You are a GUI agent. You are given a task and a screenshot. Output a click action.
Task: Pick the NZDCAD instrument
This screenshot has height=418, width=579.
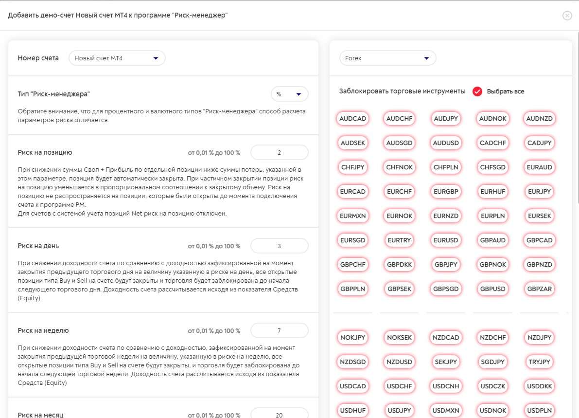pyautogui.click(x=446, y=338)
